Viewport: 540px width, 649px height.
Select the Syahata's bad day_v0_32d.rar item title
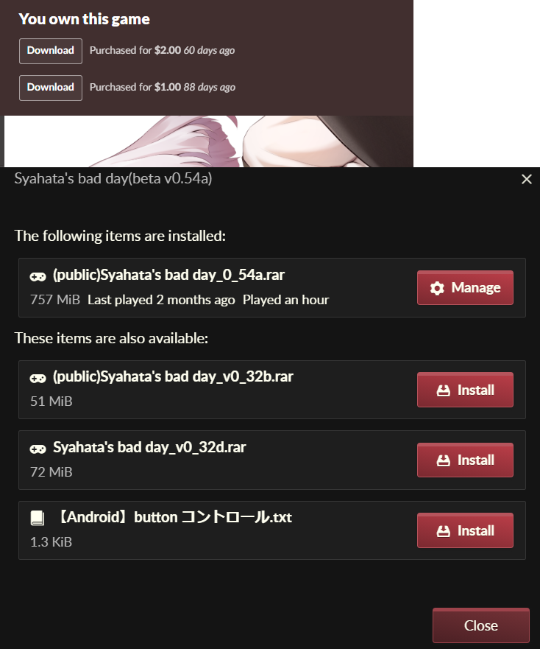point(149,447)
